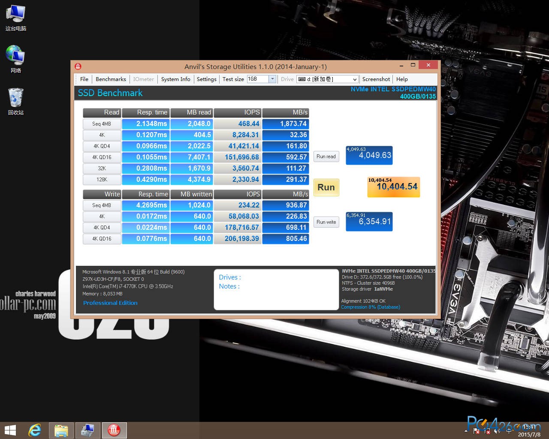Open the computer monitor taskbar app
The height and width of the screenshot is (439, 549).
[87, 430]
